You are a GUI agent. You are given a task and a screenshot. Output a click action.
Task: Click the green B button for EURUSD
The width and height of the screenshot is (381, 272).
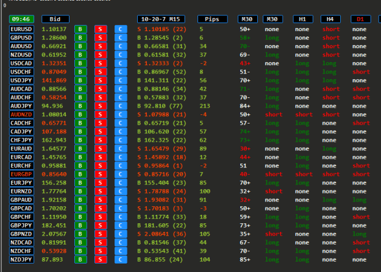point(80,29)
